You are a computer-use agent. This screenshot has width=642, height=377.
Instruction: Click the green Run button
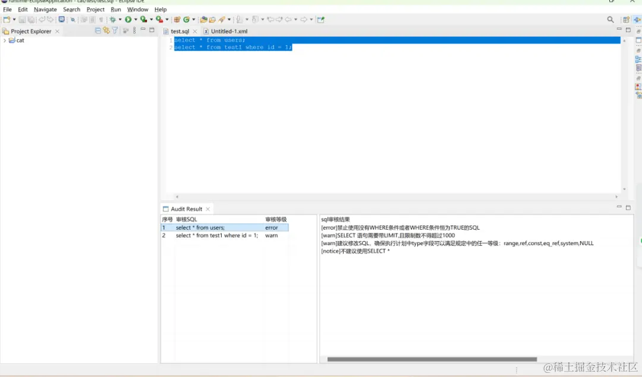click(x=128, y=19)
